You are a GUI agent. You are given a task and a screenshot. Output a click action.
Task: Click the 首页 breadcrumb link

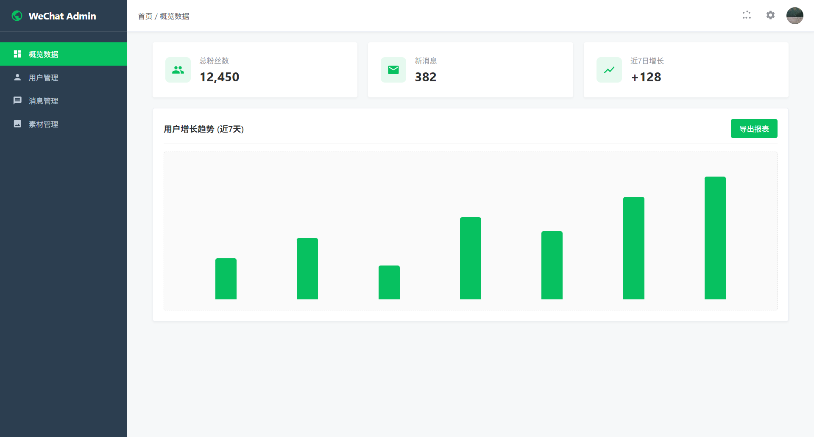(x=145, y=17)
